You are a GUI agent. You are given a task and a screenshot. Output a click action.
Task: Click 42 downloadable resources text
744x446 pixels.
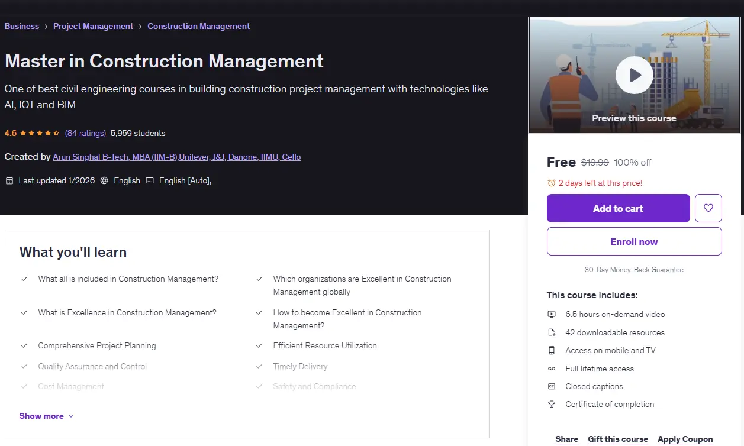pos(615,332)
